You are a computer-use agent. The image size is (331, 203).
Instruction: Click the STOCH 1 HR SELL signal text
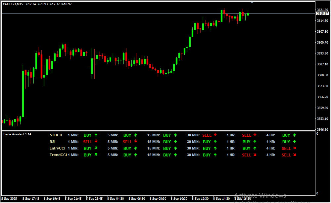(246, 135)
